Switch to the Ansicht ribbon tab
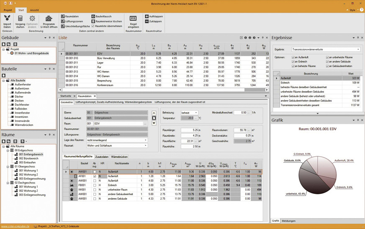The image size is (365, 229). [35, 9]
